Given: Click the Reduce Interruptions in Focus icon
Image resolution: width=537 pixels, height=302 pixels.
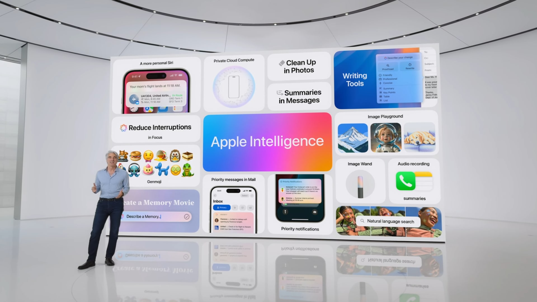Looking at the screenshot, I should [123, 127].
